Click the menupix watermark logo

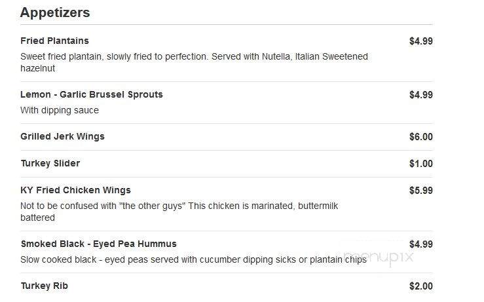(379, 257)
